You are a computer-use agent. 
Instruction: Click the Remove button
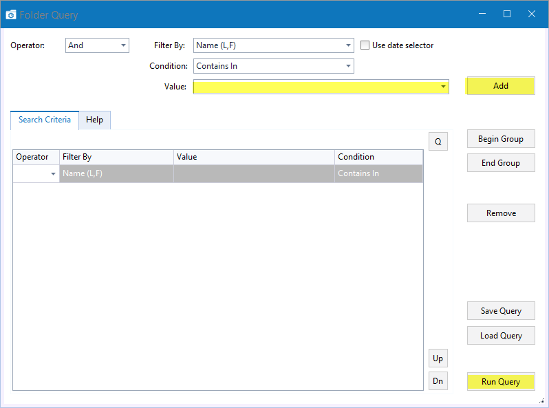click(x=501, y=213)
